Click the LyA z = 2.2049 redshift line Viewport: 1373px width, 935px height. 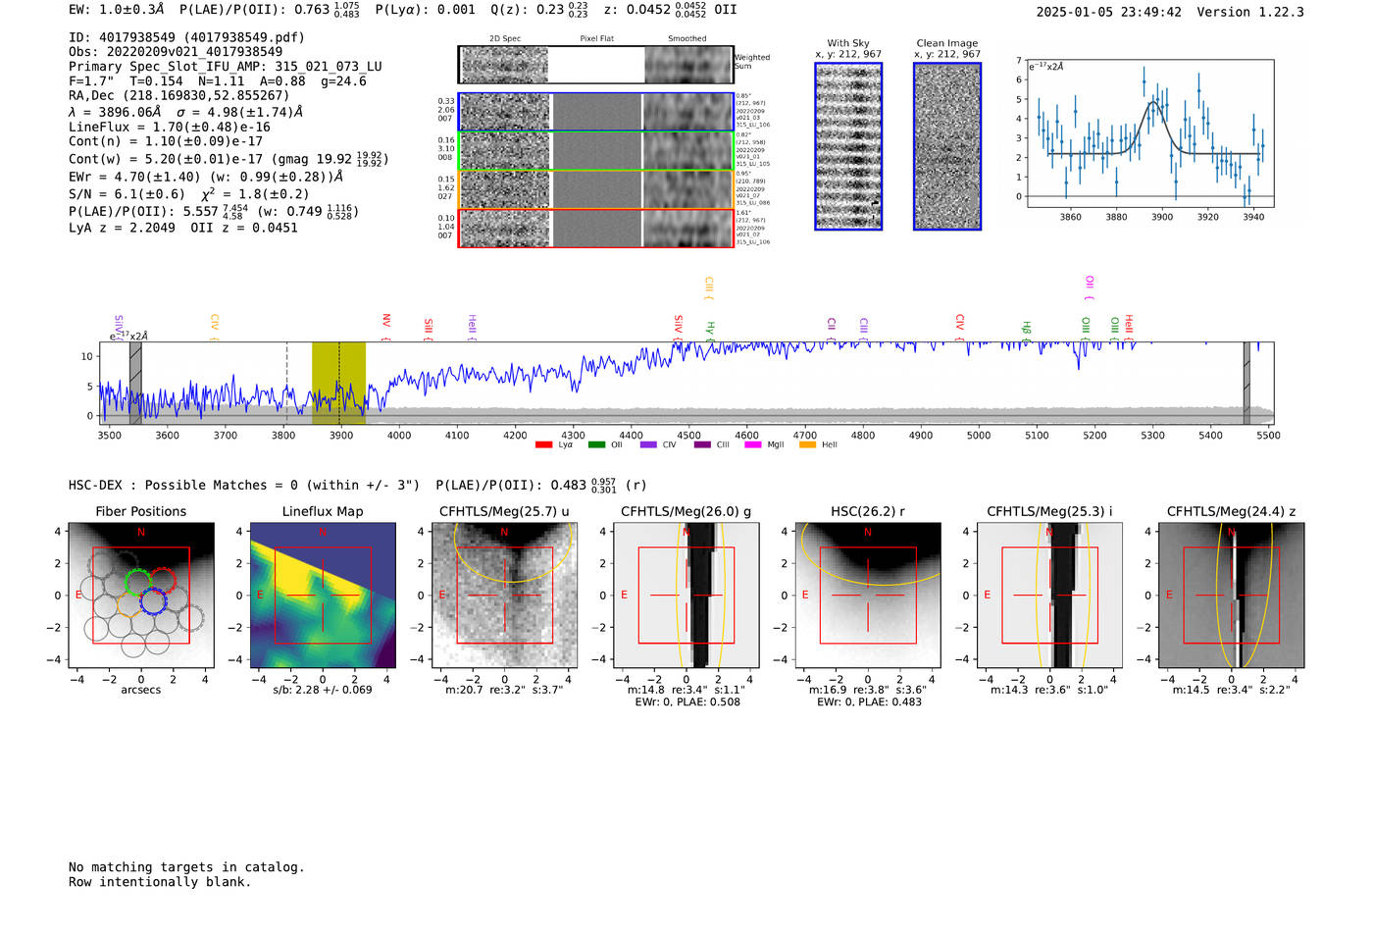tap(123, 228)
